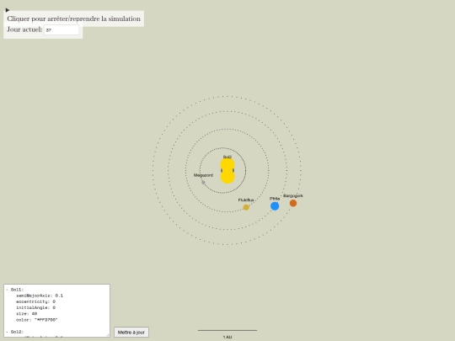Click the '- Sol1:' heading line in the editor
The width and height of the screenshot is (455, 341).
pos(15,290)
